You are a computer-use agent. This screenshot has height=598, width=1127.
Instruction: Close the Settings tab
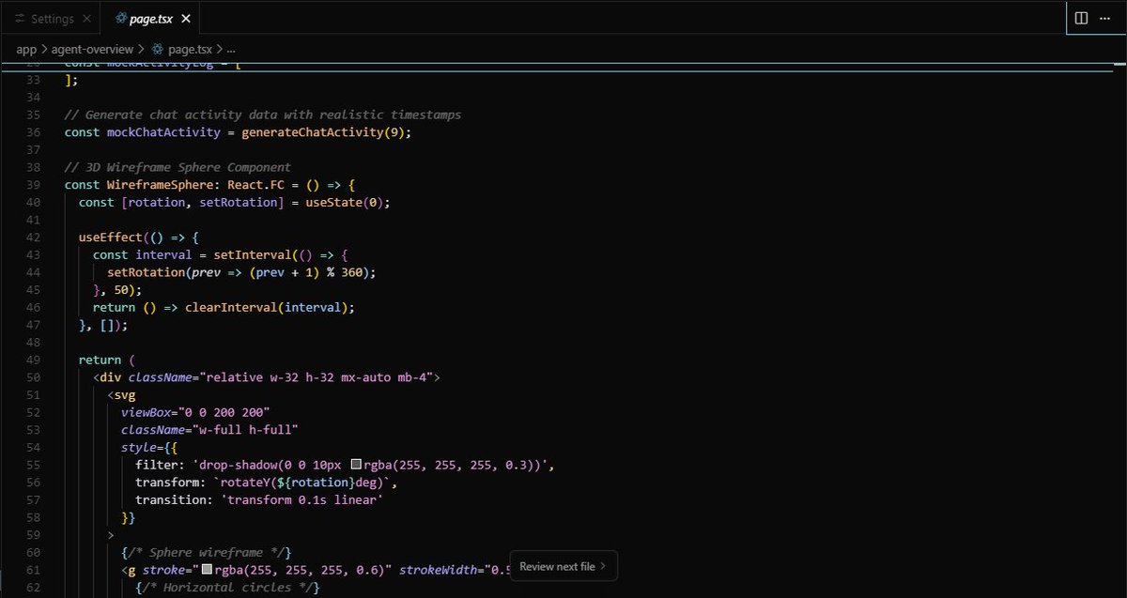click(x=86, y=19)
